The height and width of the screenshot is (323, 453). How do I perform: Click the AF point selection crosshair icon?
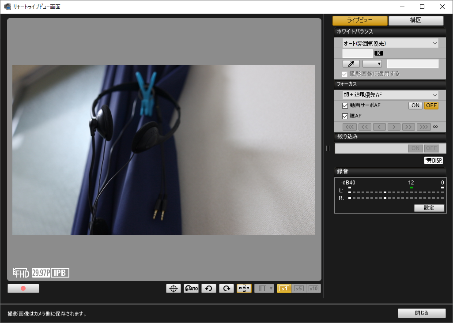173,288
